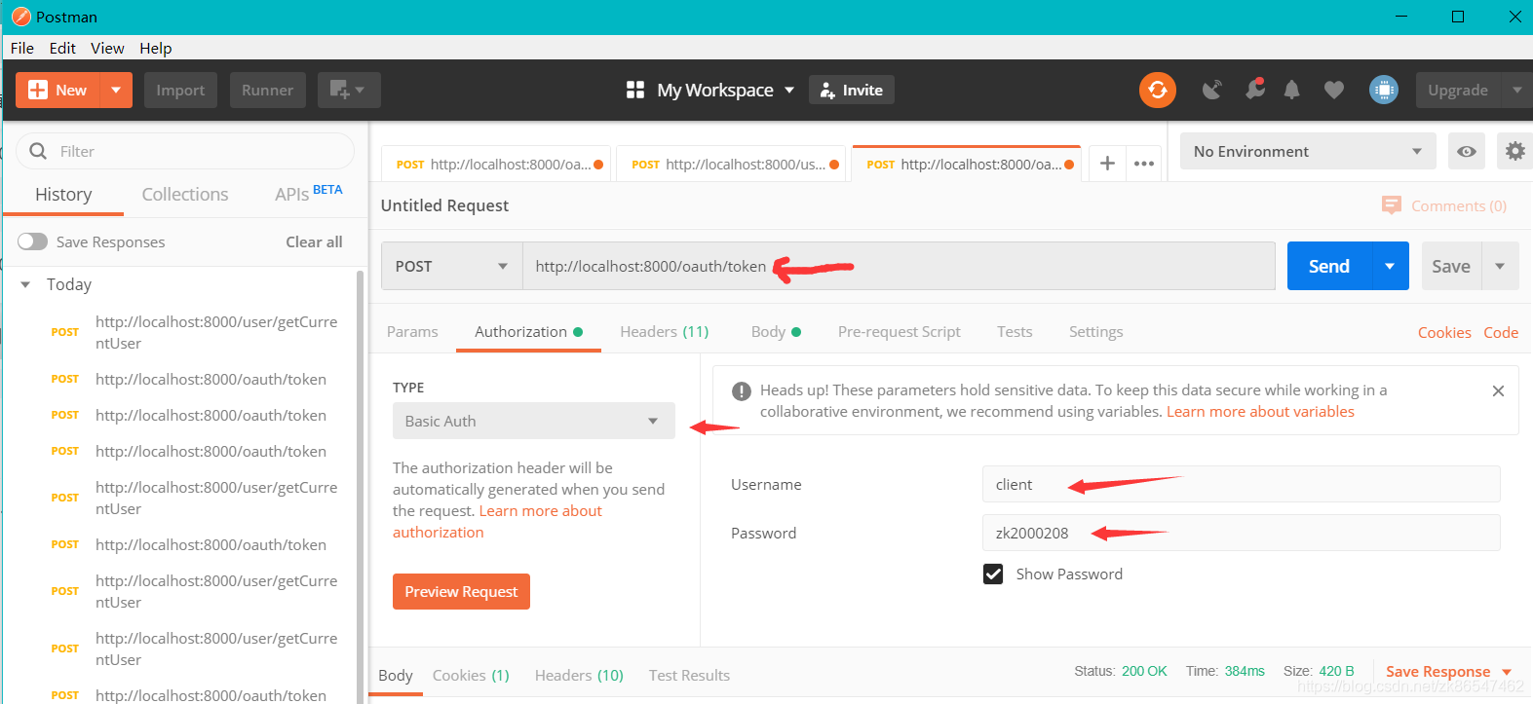This screenshot has width=1533, height=704.
Task: Open manage environments gear icon
Action: click(x=1514, y=151)
